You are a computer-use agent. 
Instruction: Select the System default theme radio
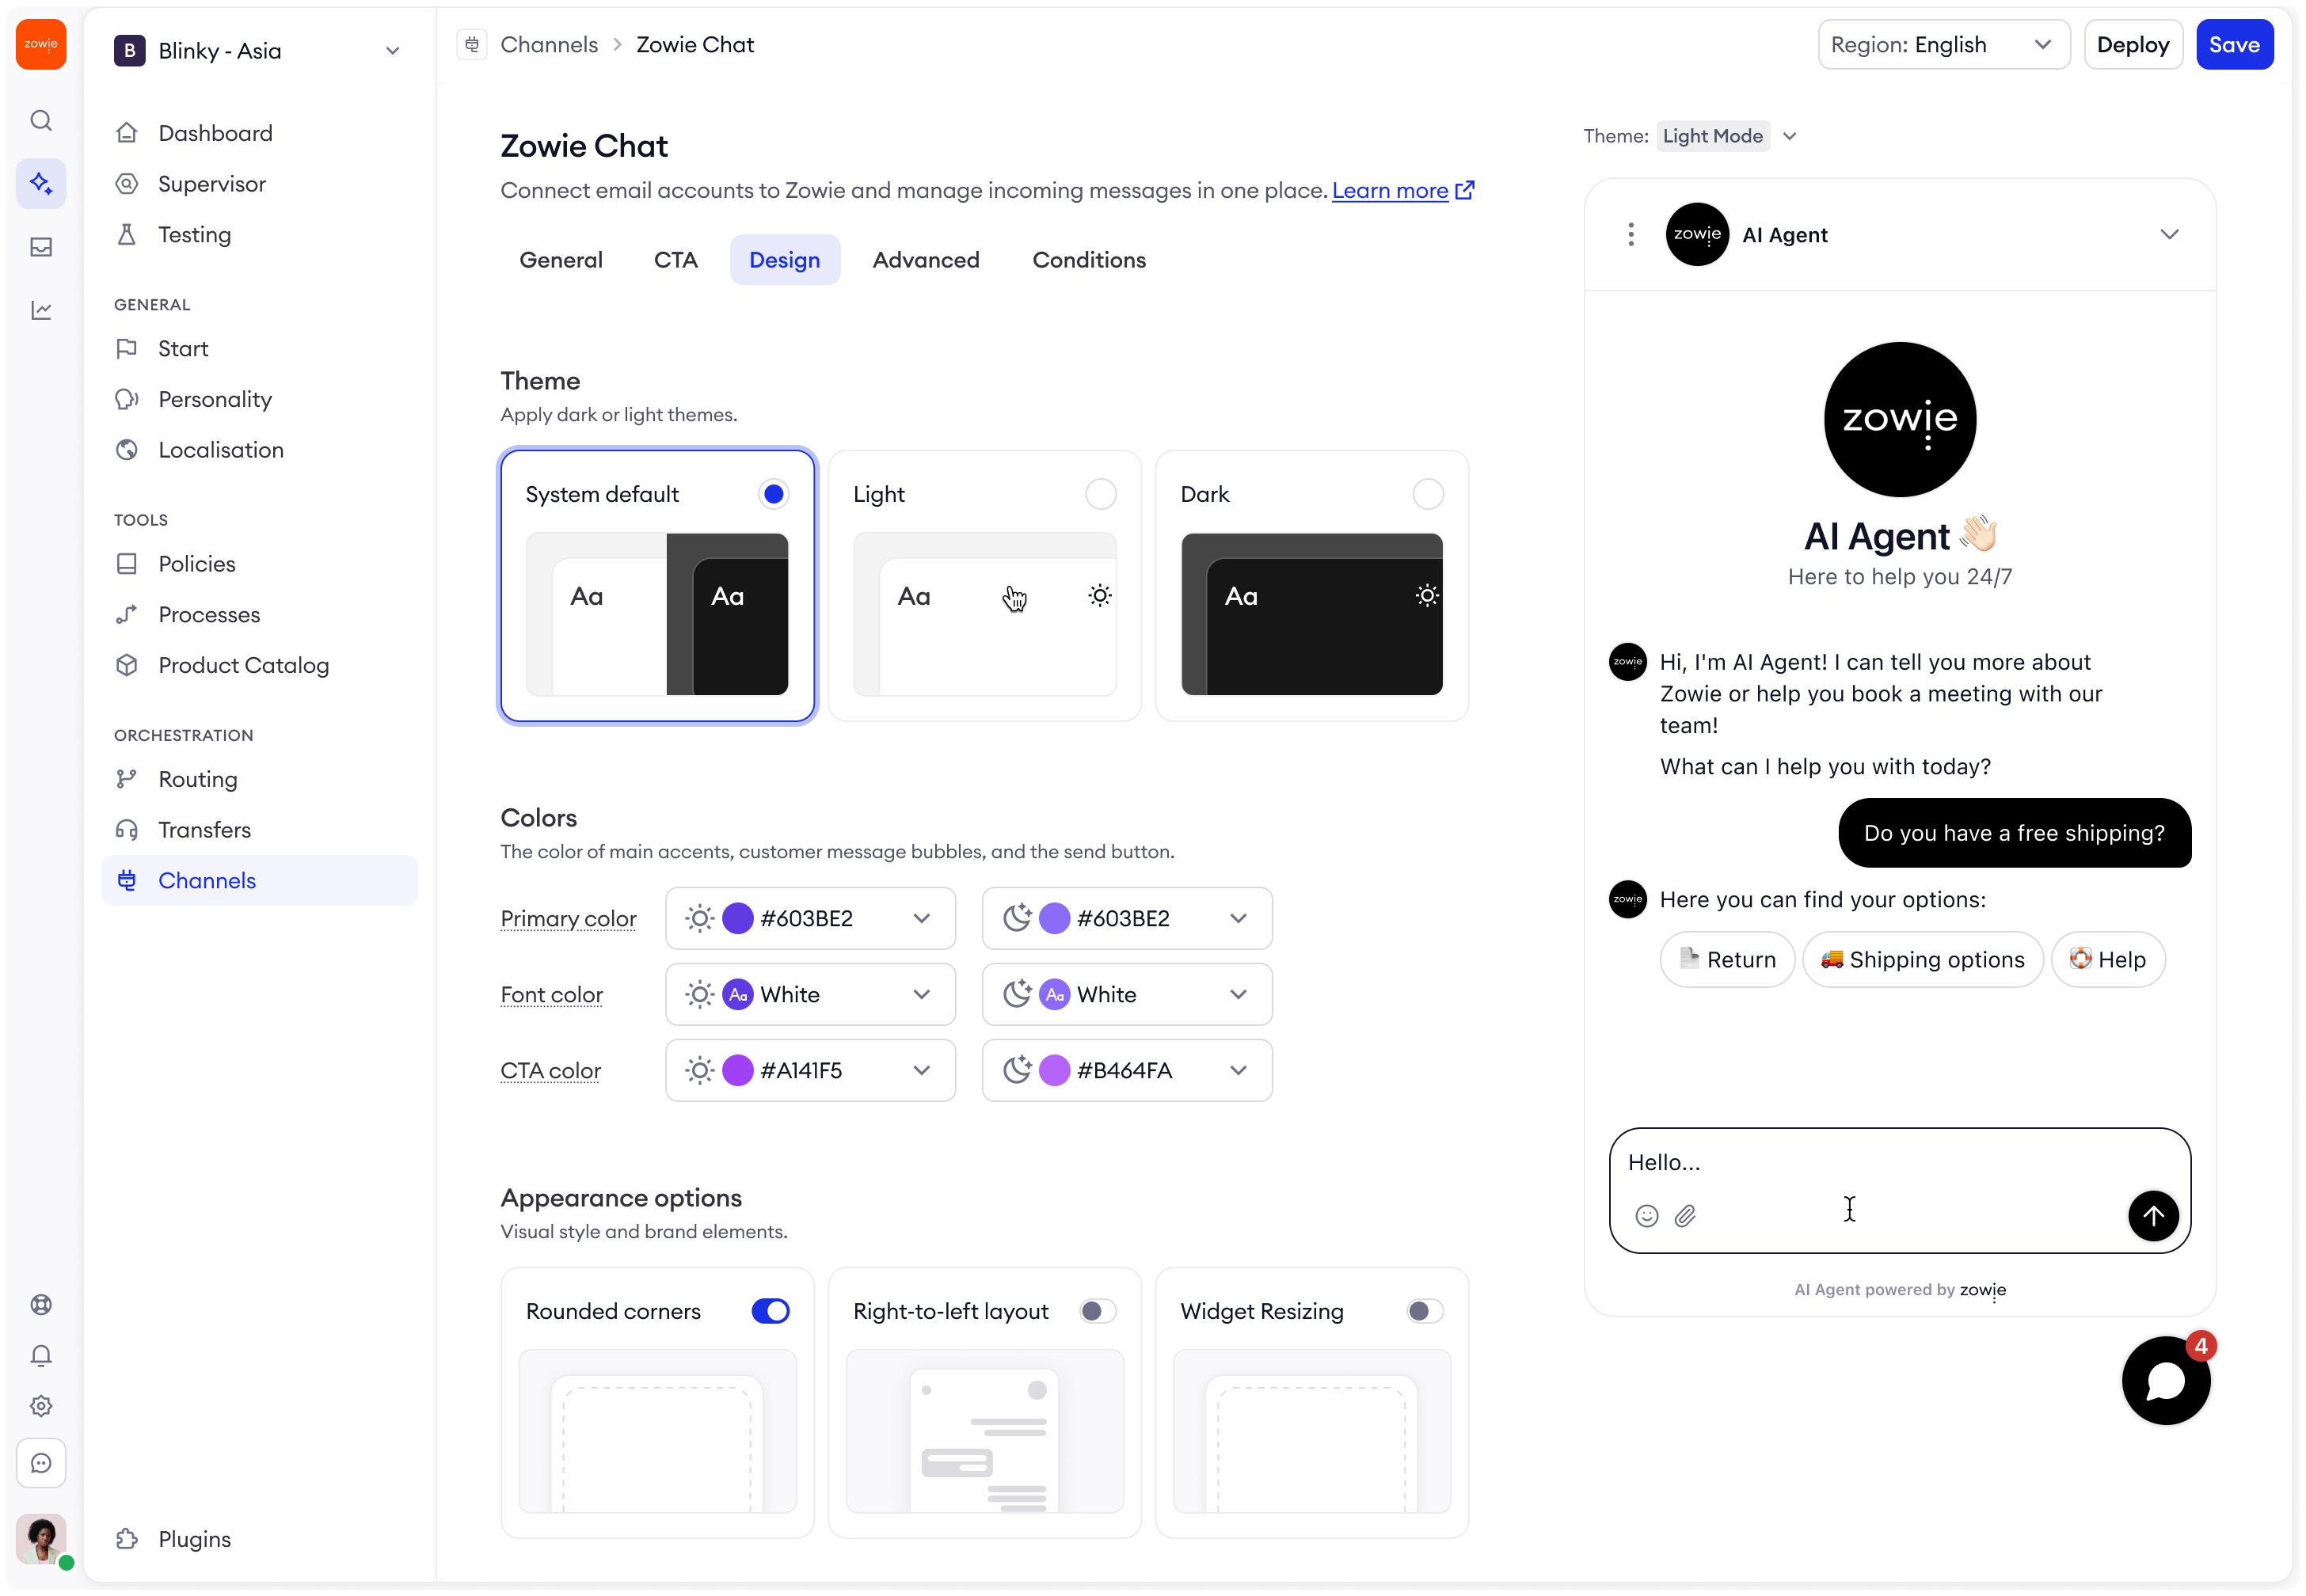tap(773, 495)
